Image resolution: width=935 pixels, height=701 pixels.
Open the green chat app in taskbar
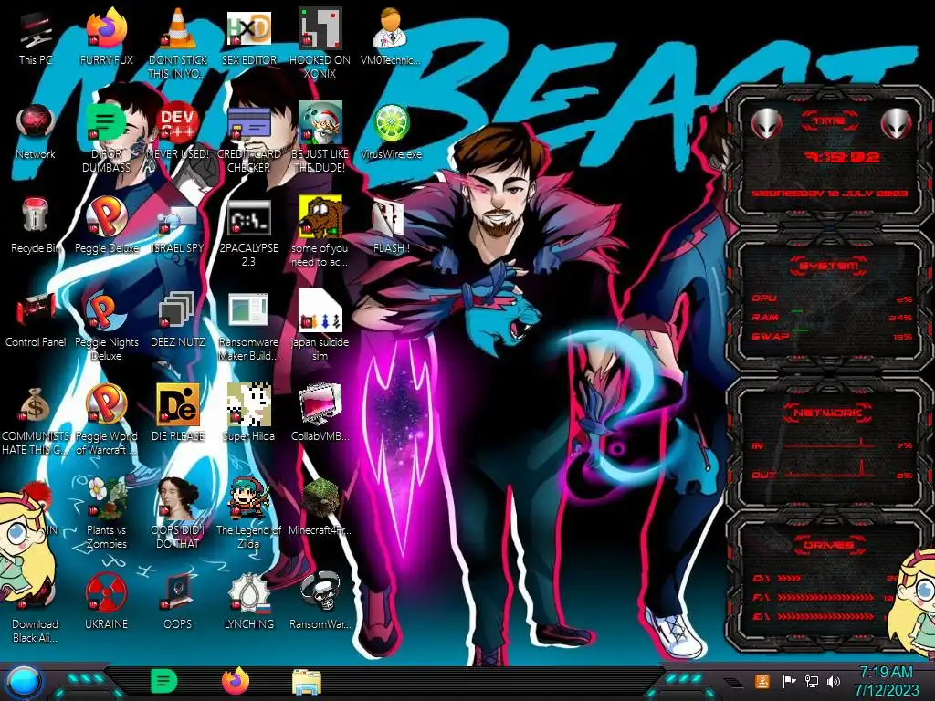pyautogui.click(x=164, y=681)
